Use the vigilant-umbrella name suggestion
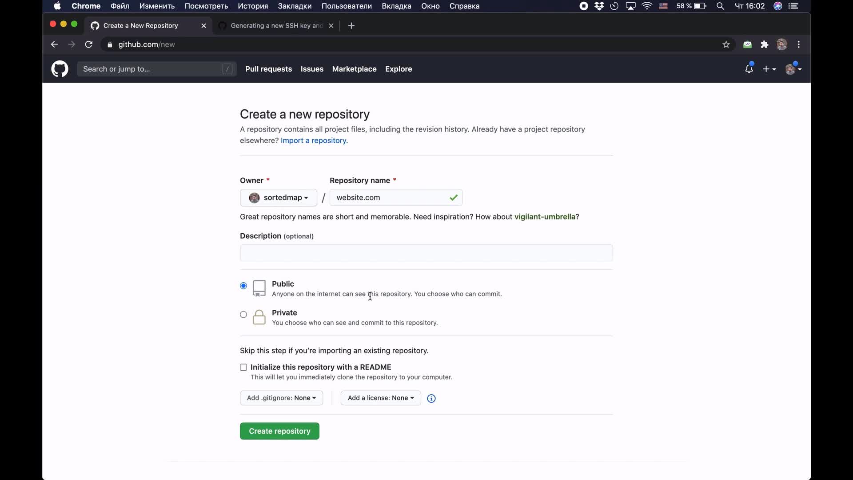The width and height of the screenshot is (853, 480). point(545,217)
